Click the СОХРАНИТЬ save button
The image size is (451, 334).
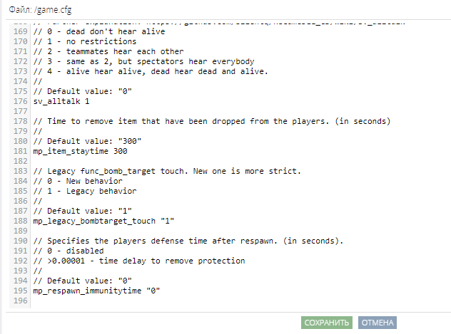[326, 323]
